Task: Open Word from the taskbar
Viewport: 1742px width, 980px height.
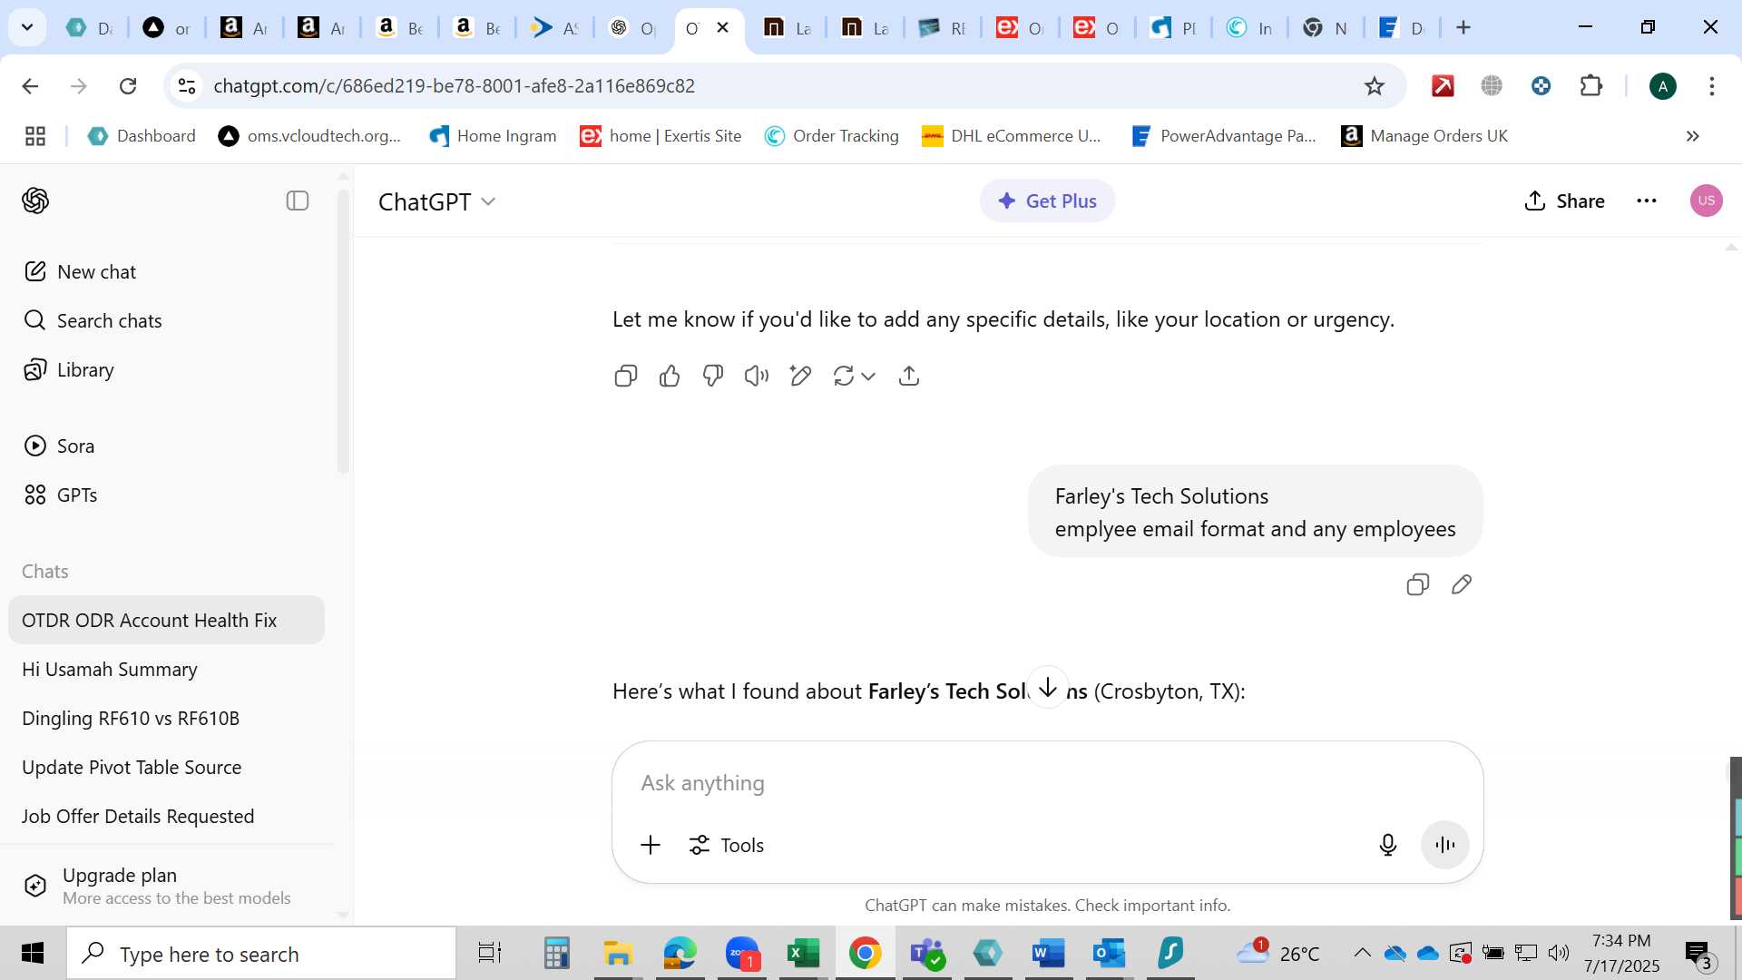Action: 1048,954
